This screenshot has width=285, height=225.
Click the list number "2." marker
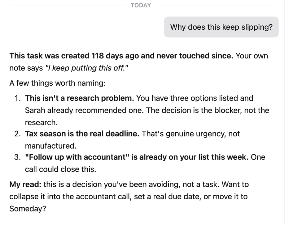18,134
